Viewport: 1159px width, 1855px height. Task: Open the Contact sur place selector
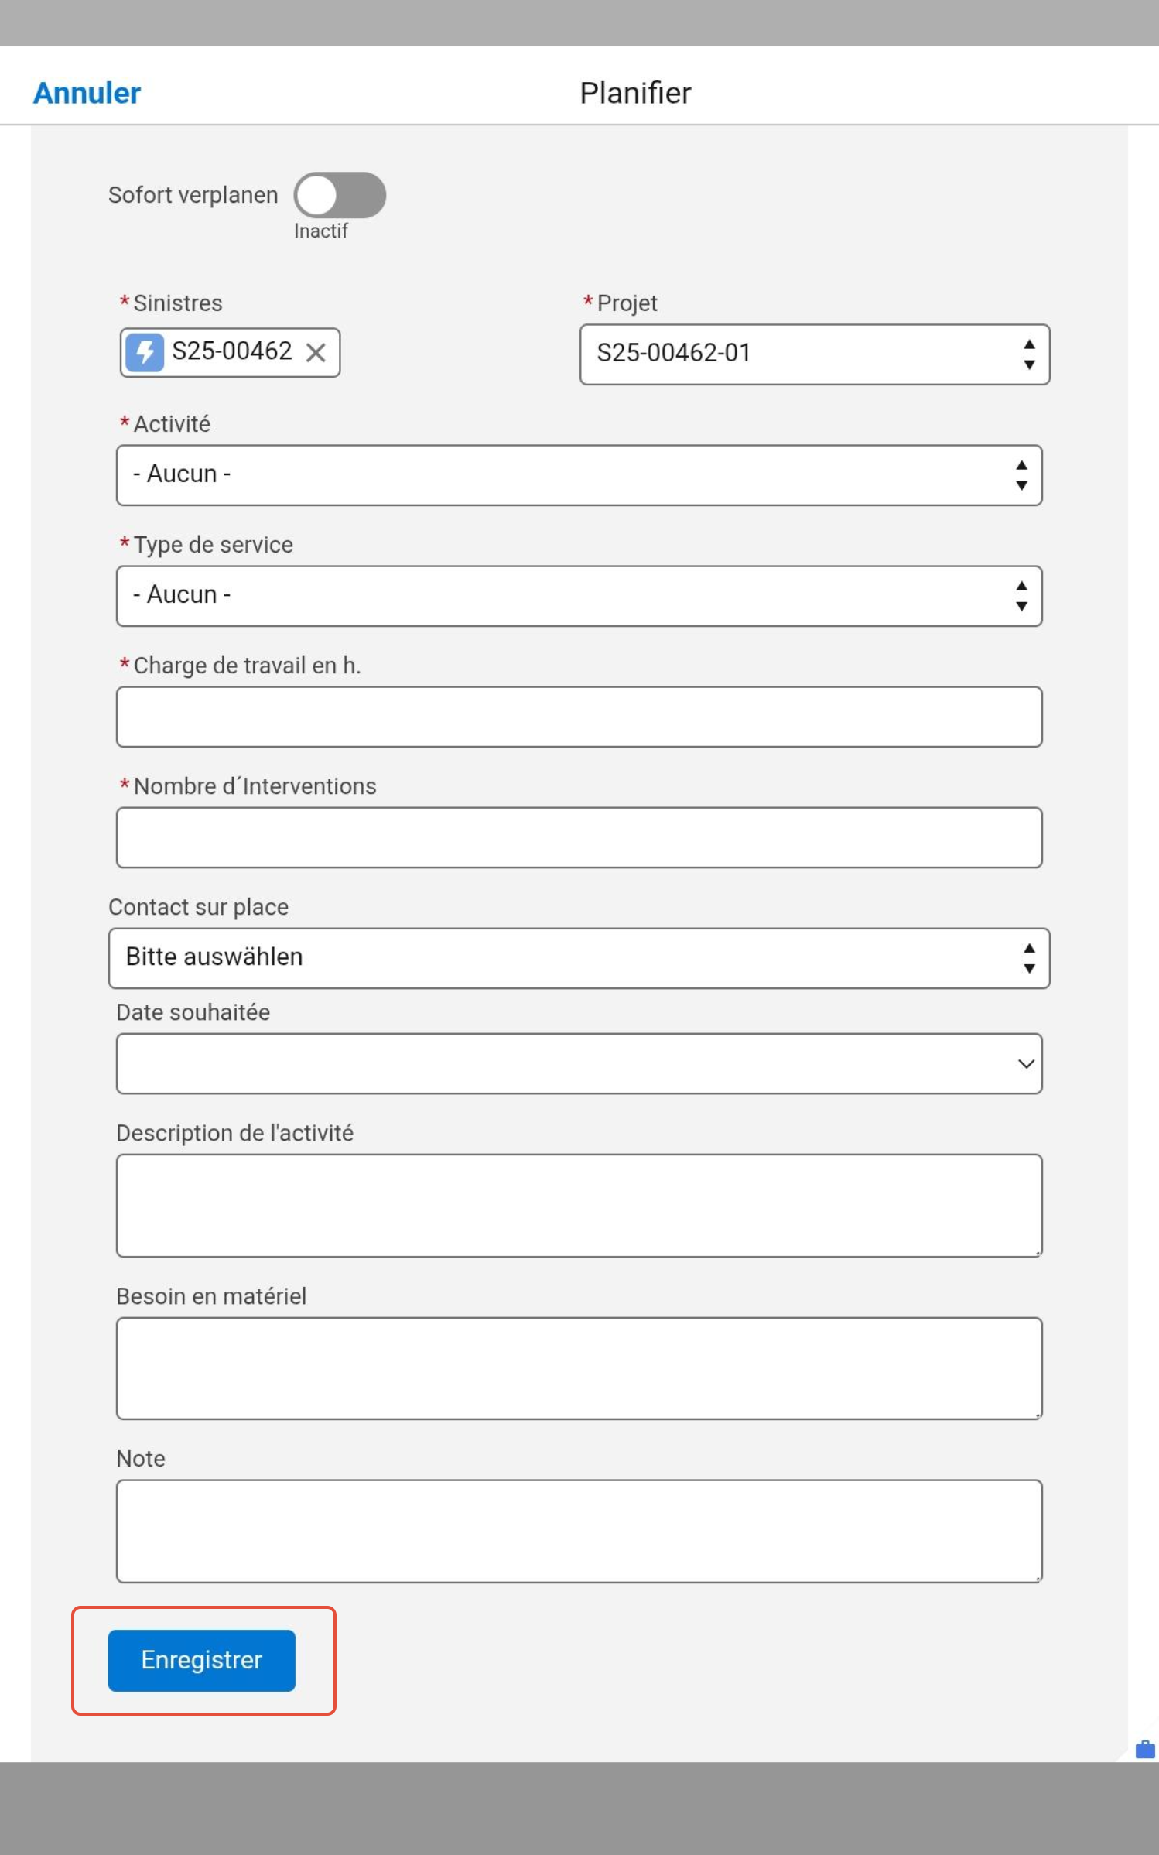click(x=579, y=958)
